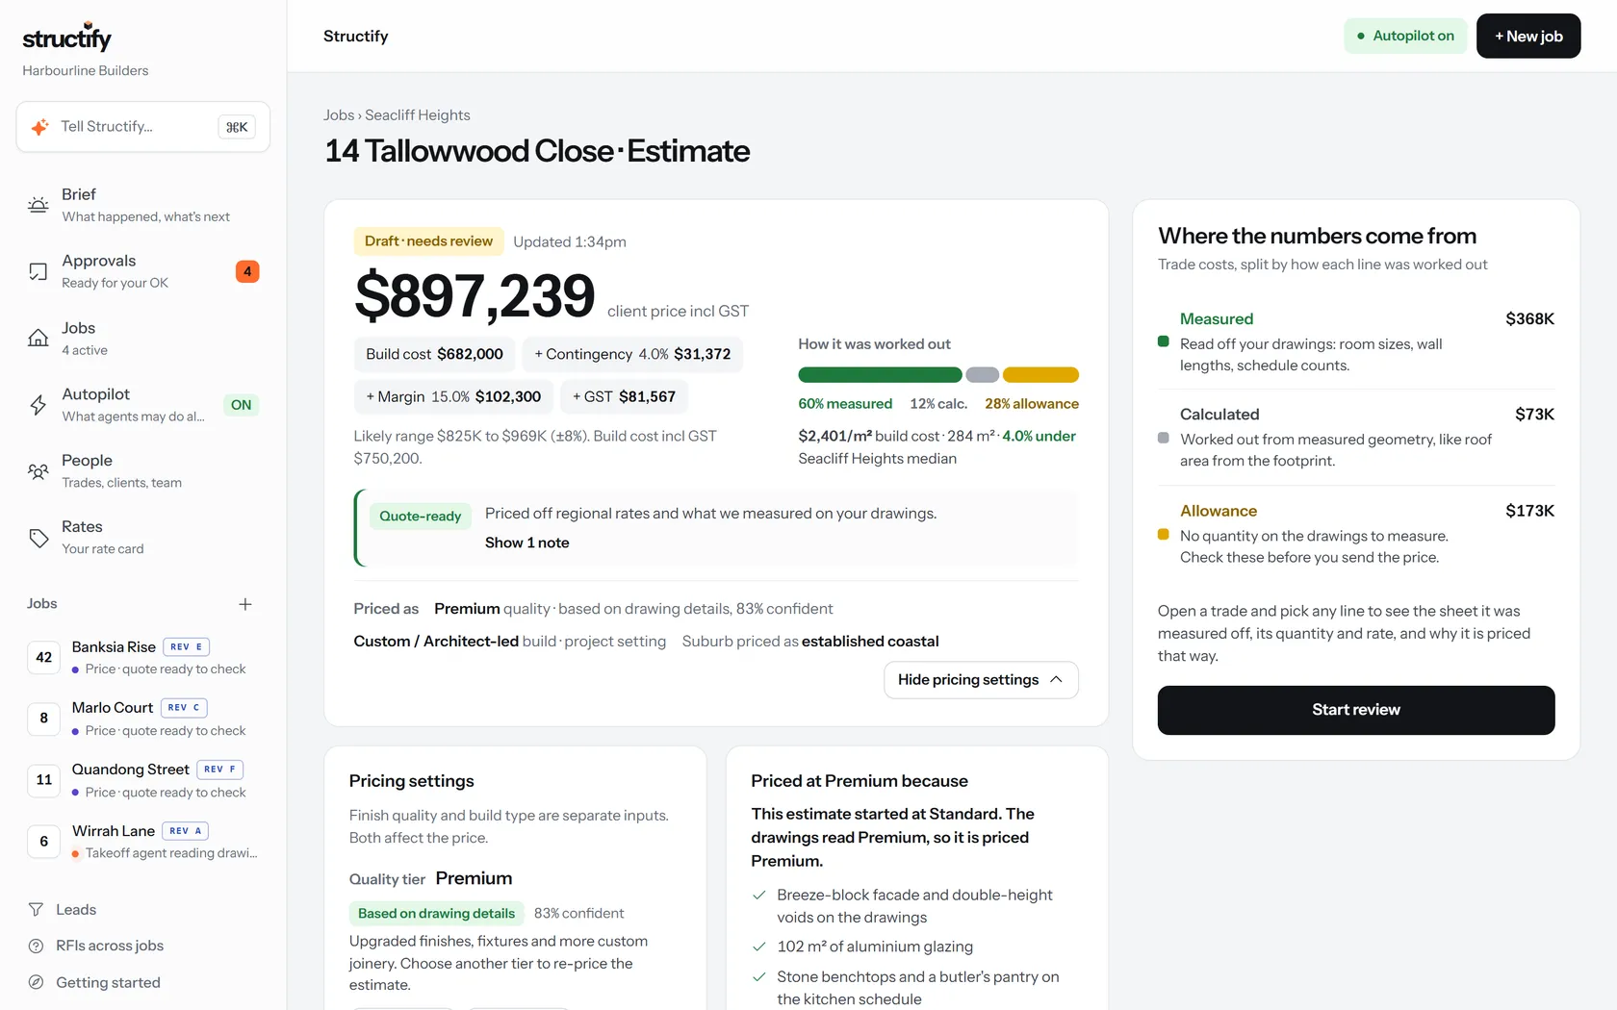The height and width of the screenshot is (1010, 1617).
Task: Open the Seacliff Heights breadcrumb link
Action: [418, 115]
